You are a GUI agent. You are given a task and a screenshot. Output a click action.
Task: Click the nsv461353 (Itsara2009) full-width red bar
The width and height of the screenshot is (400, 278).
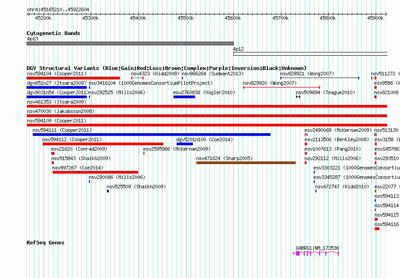click(207, 106)
